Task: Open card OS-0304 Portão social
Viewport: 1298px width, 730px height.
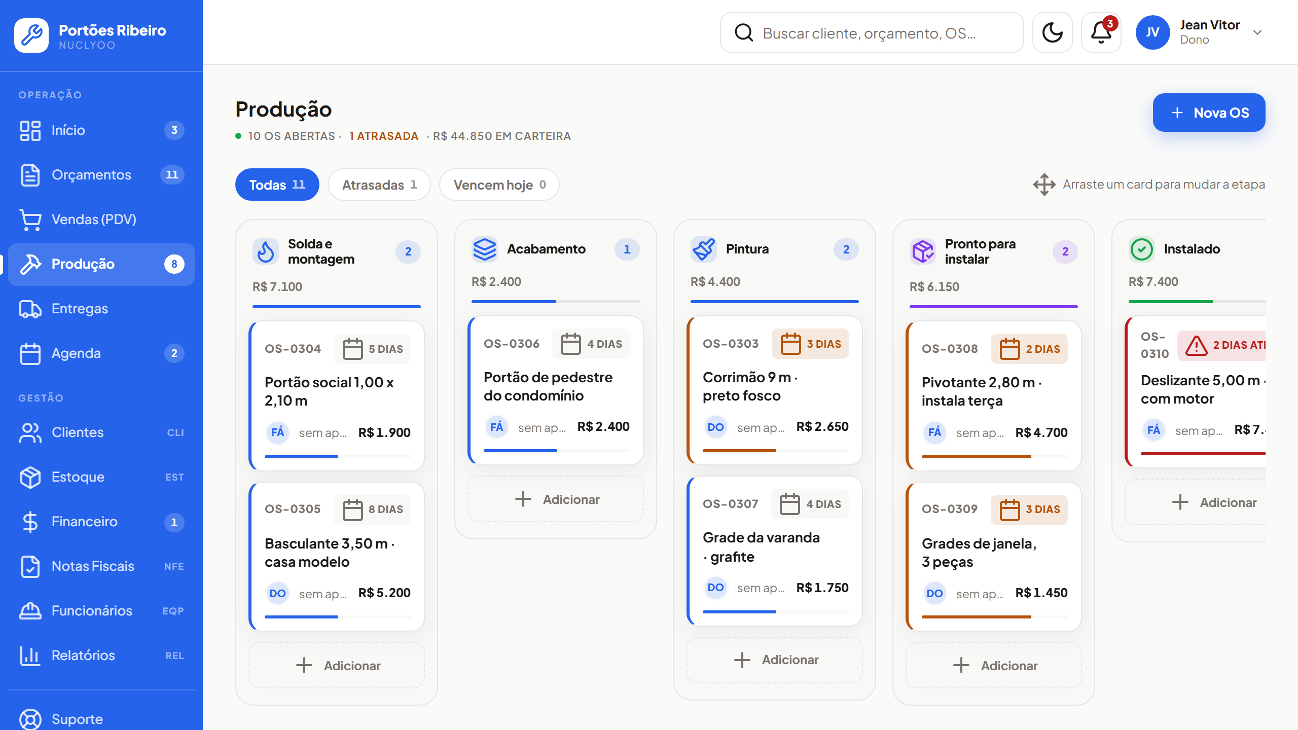Action: pos(337,395)
